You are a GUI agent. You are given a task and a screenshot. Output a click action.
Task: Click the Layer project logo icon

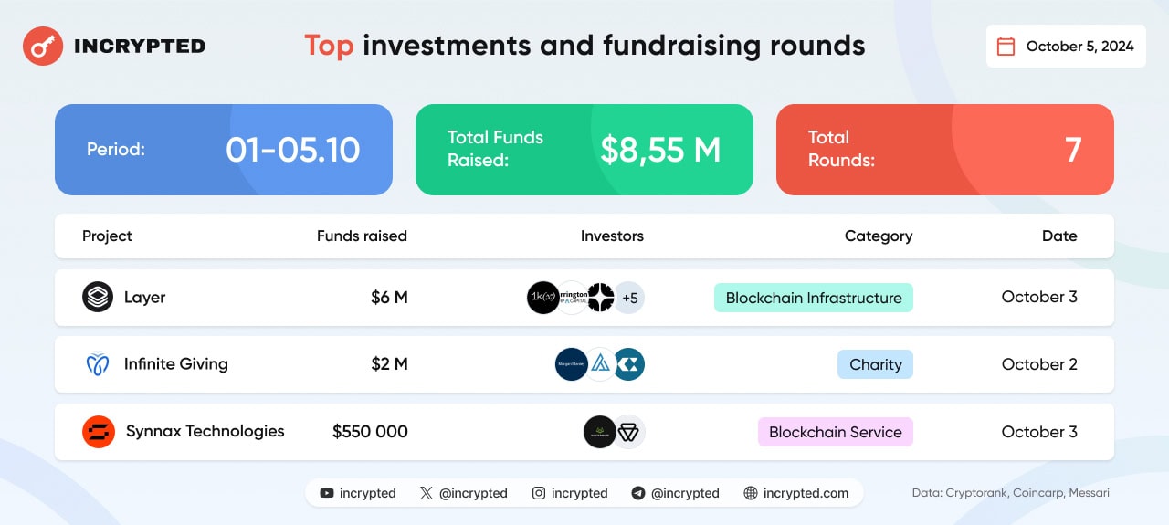[x=98, y=297]
